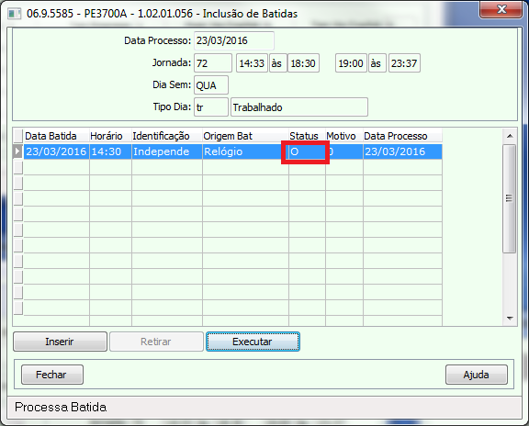Click the Jornada field showing 72
The height and width of the screenshot is (426, 529).
click(x=213, y=63)
